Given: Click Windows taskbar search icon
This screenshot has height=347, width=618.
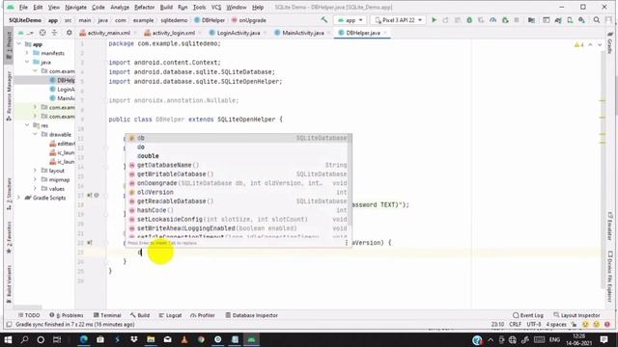Looking at the screenshot, I should tap(24, 339).
